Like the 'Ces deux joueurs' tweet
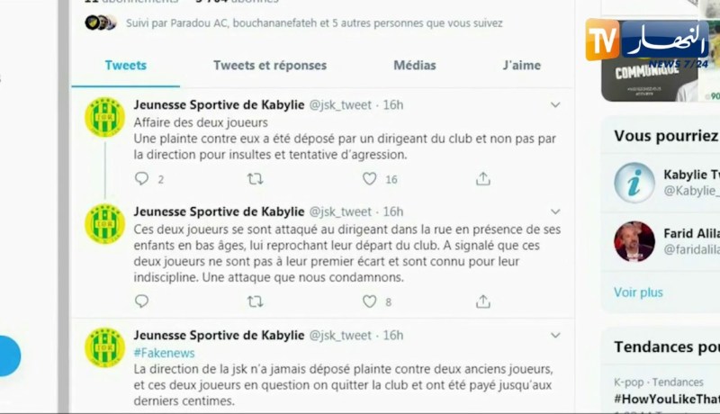720x414 pixels. click(369, 301)
